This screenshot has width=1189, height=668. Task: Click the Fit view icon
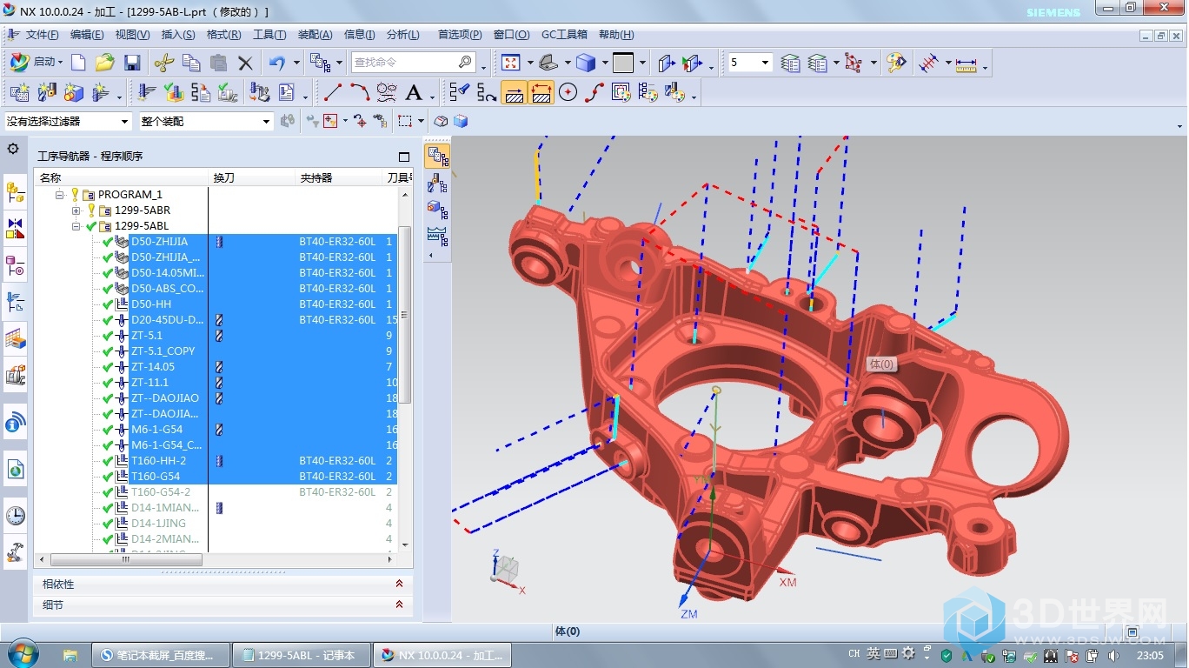(511, 63)
